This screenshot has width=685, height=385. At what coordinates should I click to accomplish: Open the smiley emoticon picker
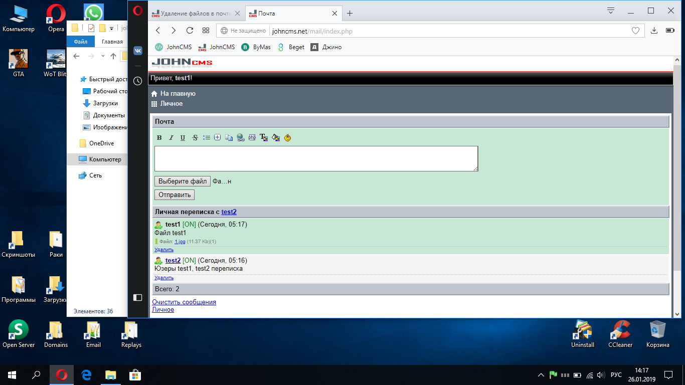287,138
